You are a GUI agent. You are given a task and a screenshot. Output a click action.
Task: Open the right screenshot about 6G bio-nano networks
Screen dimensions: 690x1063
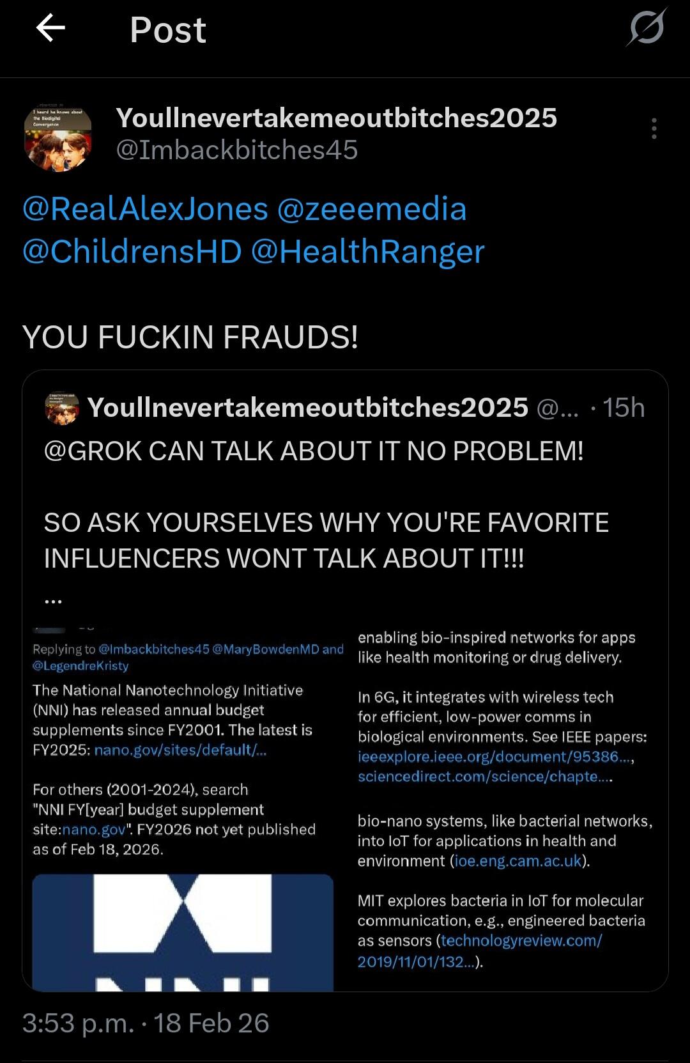(505, 799)
